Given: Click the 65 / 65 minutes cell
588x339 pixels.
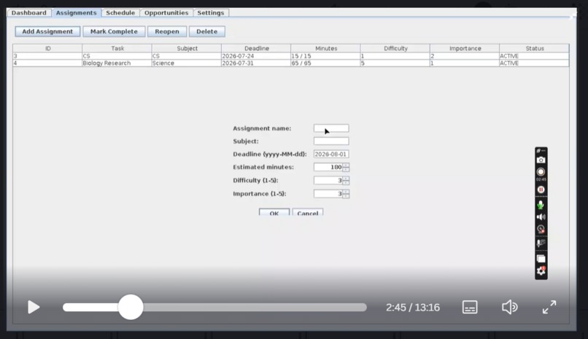Looking at the screenshot, I should click(x=325, y=63).
